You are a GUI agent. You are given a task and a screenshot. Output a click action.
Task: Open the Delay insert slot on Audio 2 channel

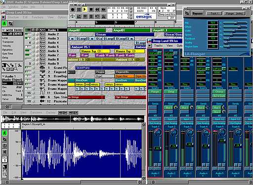(171, 92)
